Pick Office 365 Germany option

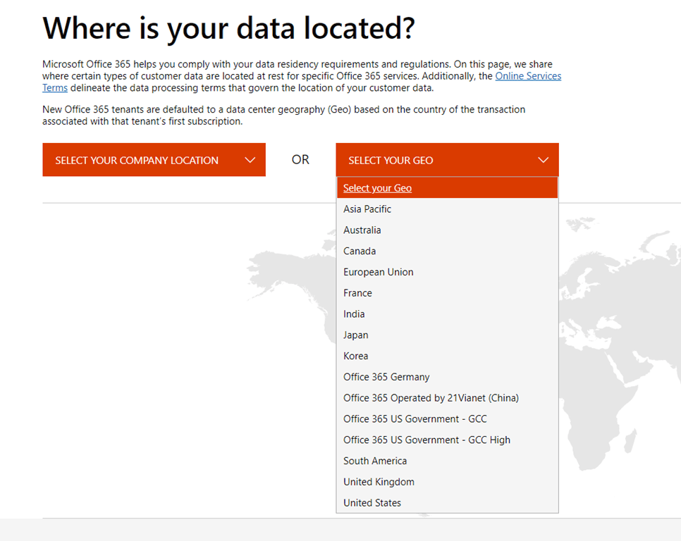(x=386, y=377)
